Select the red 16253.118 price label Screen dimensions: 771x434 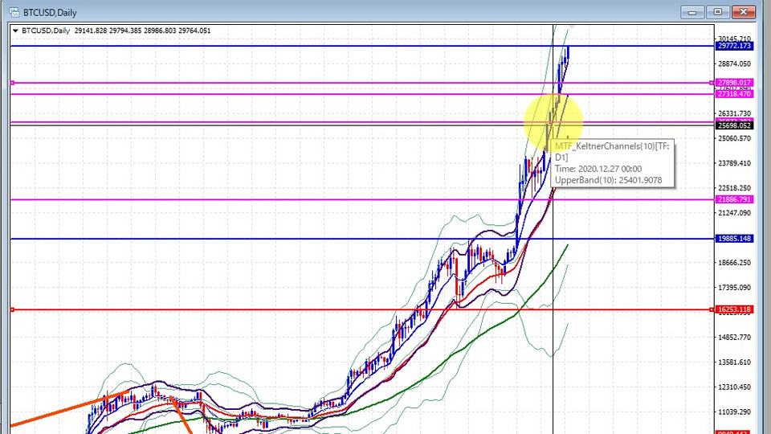(734, 309)
